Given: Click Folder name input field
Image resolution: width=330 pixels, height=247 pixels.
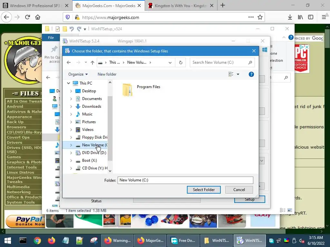Looking at the screenshot, I should (x=185, y=180).
